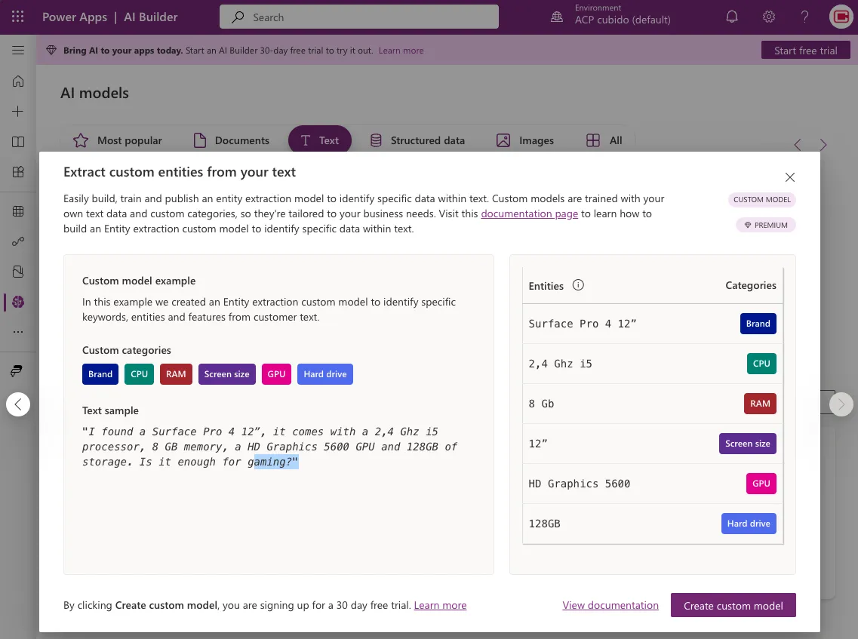Click the notifications bell icon

tap(732, 17)
